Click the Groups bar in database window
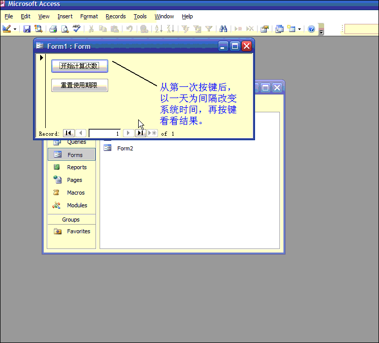The height and width of the screenshot is (343, 379). 72,220
